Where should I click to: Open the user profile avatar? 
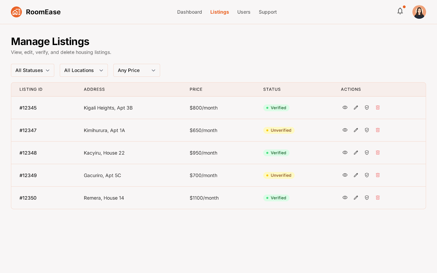click(x=419, y=12)
